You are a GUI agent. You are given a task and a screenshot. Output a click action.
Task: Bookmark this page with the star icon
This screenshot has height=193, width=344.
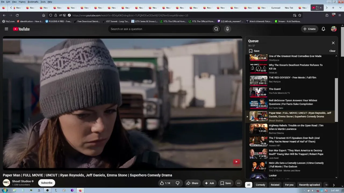[x=300, y=15]
